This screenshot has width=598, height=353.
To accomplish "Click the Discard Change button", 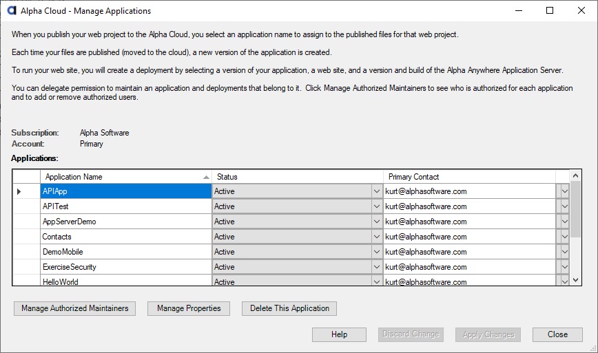I will (411, 334).
